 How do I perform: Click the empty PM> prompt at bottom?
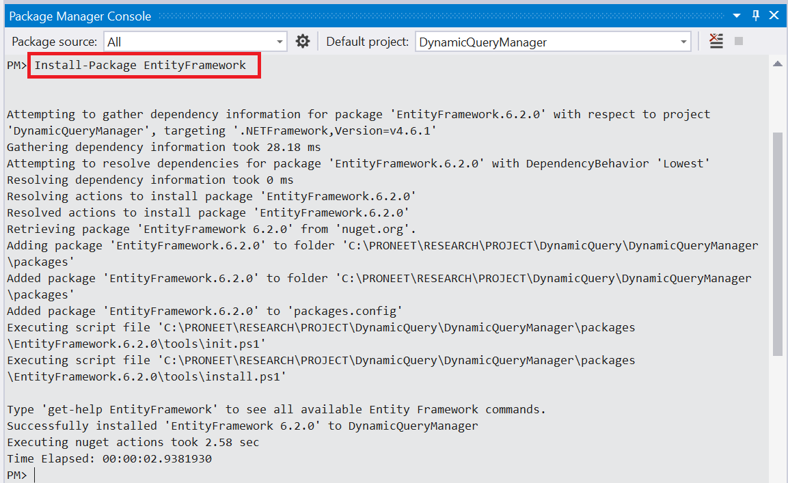coord(16,475)
